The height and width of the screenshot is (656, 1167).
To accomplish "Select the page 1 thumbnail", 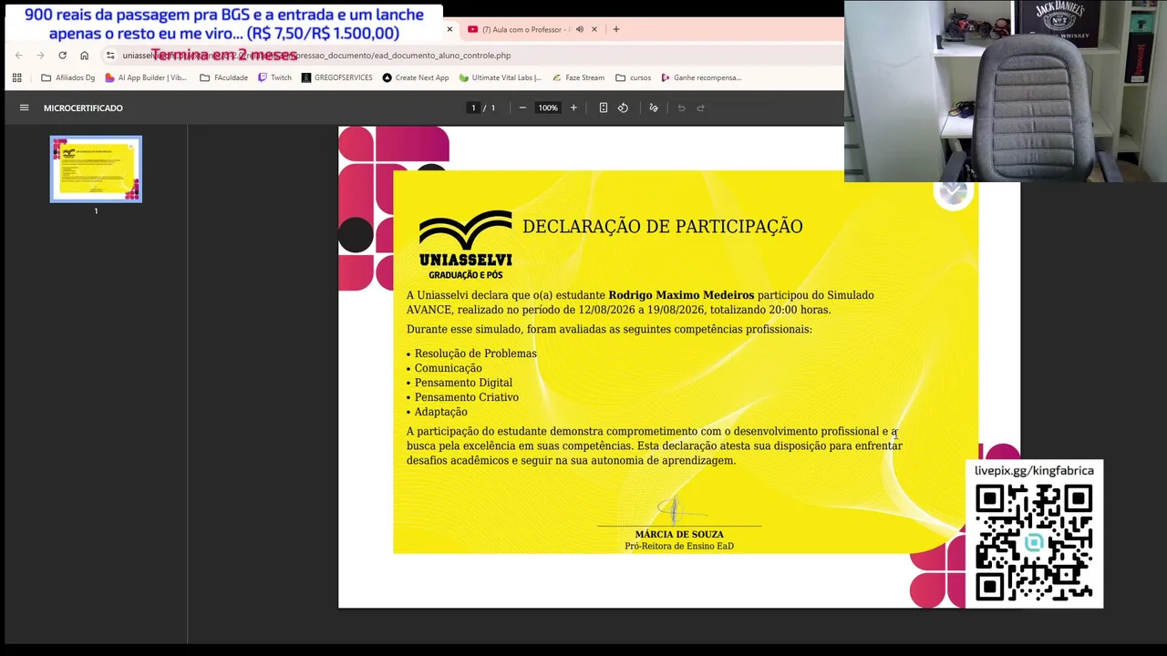I will point(96,169).
